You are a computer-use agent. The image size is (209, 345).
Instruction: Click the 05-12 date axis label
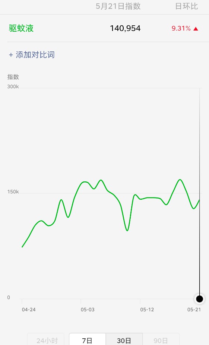coord(147,310)
